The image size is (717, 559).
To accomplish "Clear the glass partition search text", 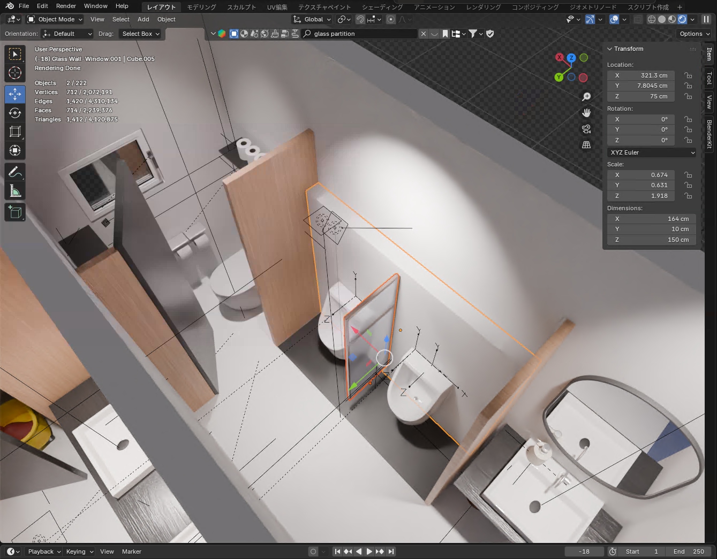I will pyautogui.click(x=423, y=34).
